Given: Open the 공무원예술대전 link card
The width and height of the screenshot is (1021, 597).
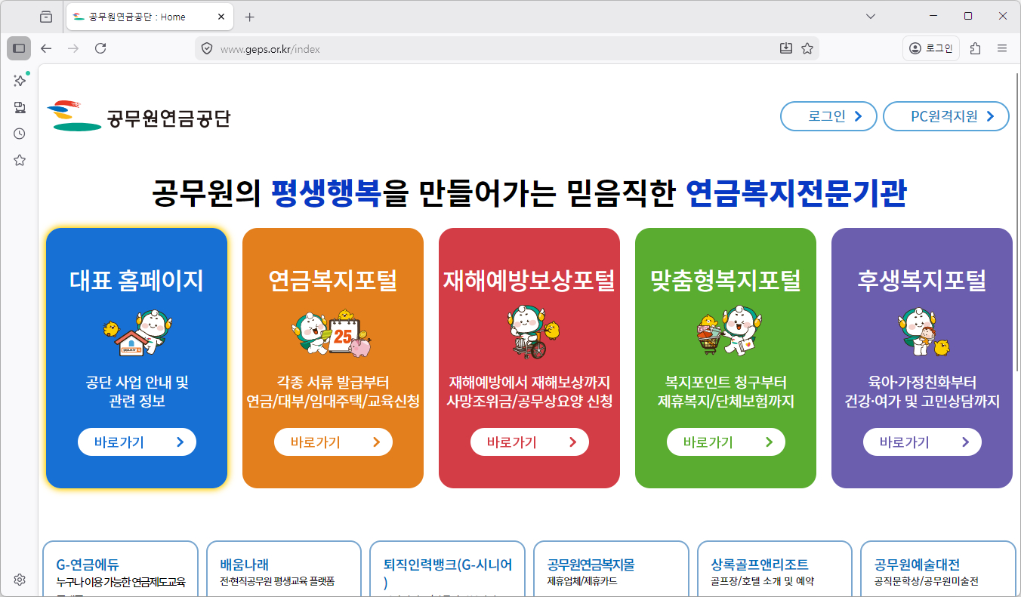Looking at the screenshot, I should [x=939, y=569].
